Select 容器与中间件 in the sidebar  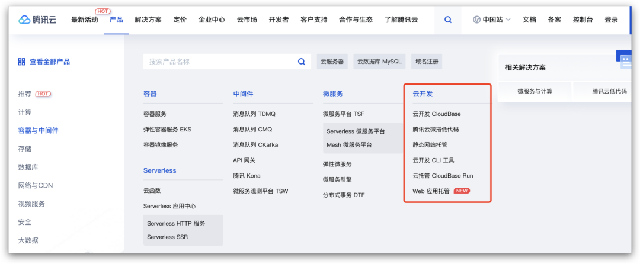39,130
